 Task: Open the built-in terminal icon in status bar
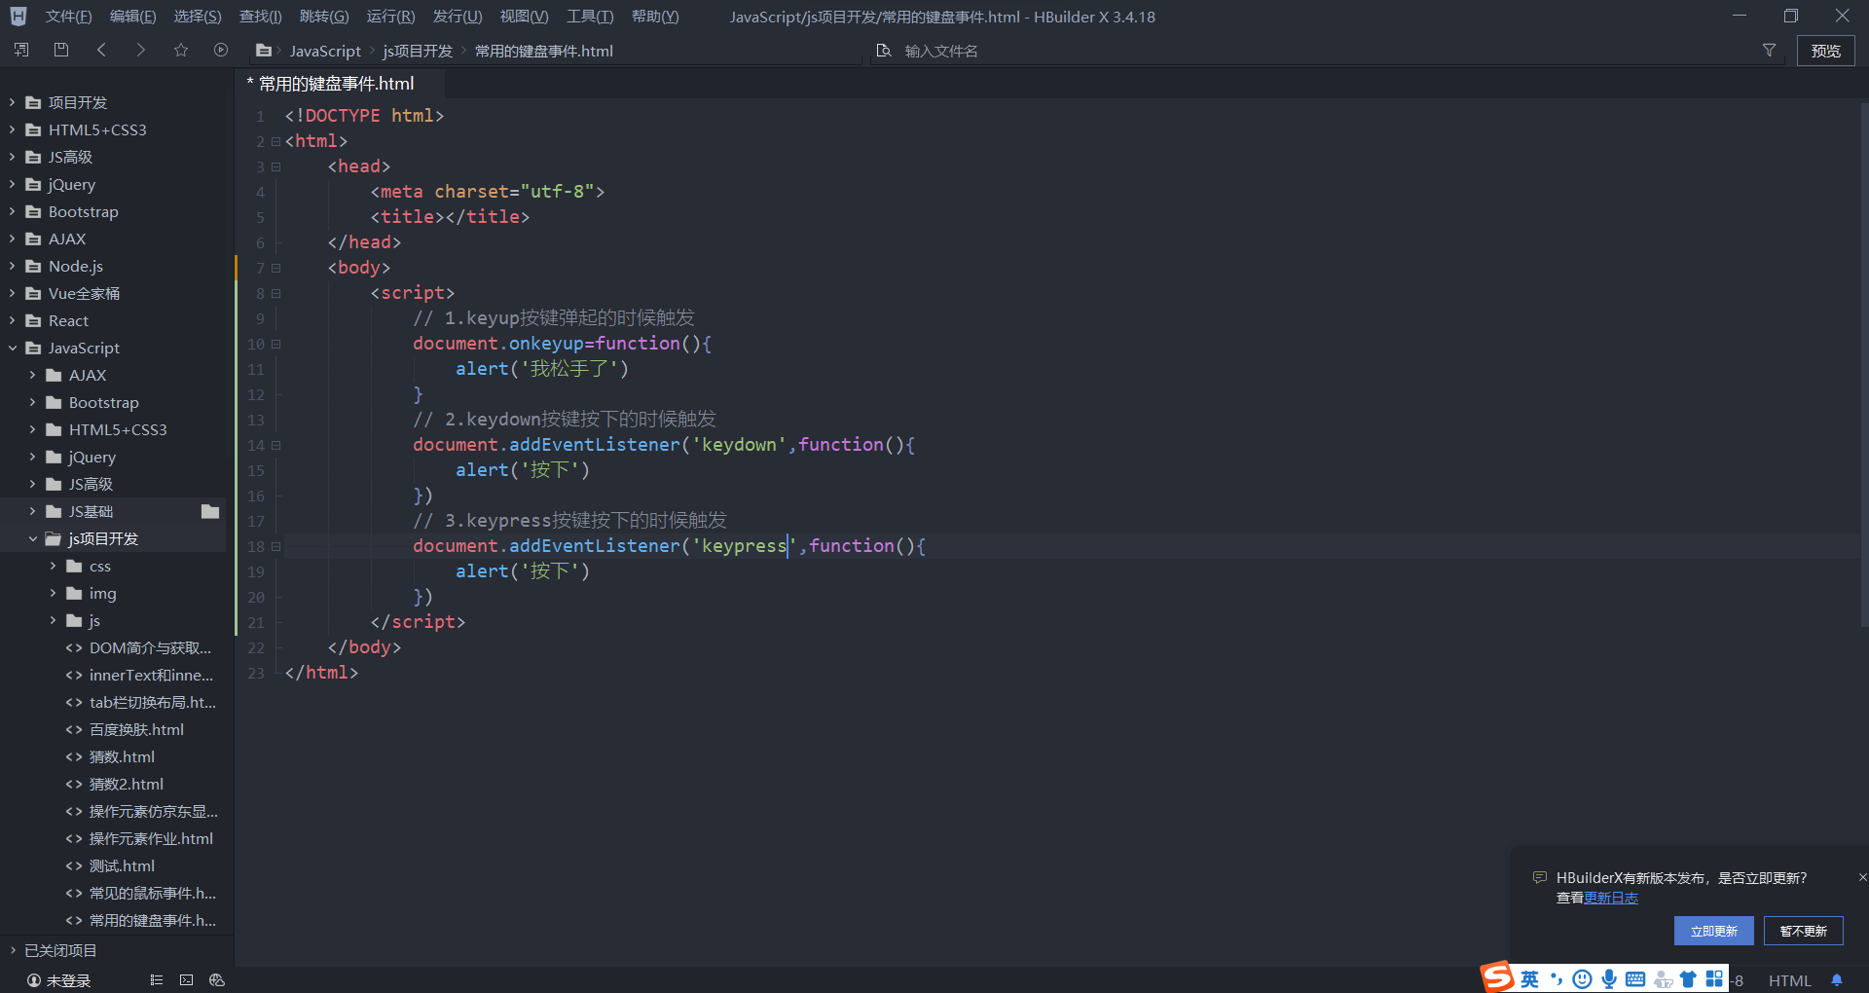[x=186, y=980]
